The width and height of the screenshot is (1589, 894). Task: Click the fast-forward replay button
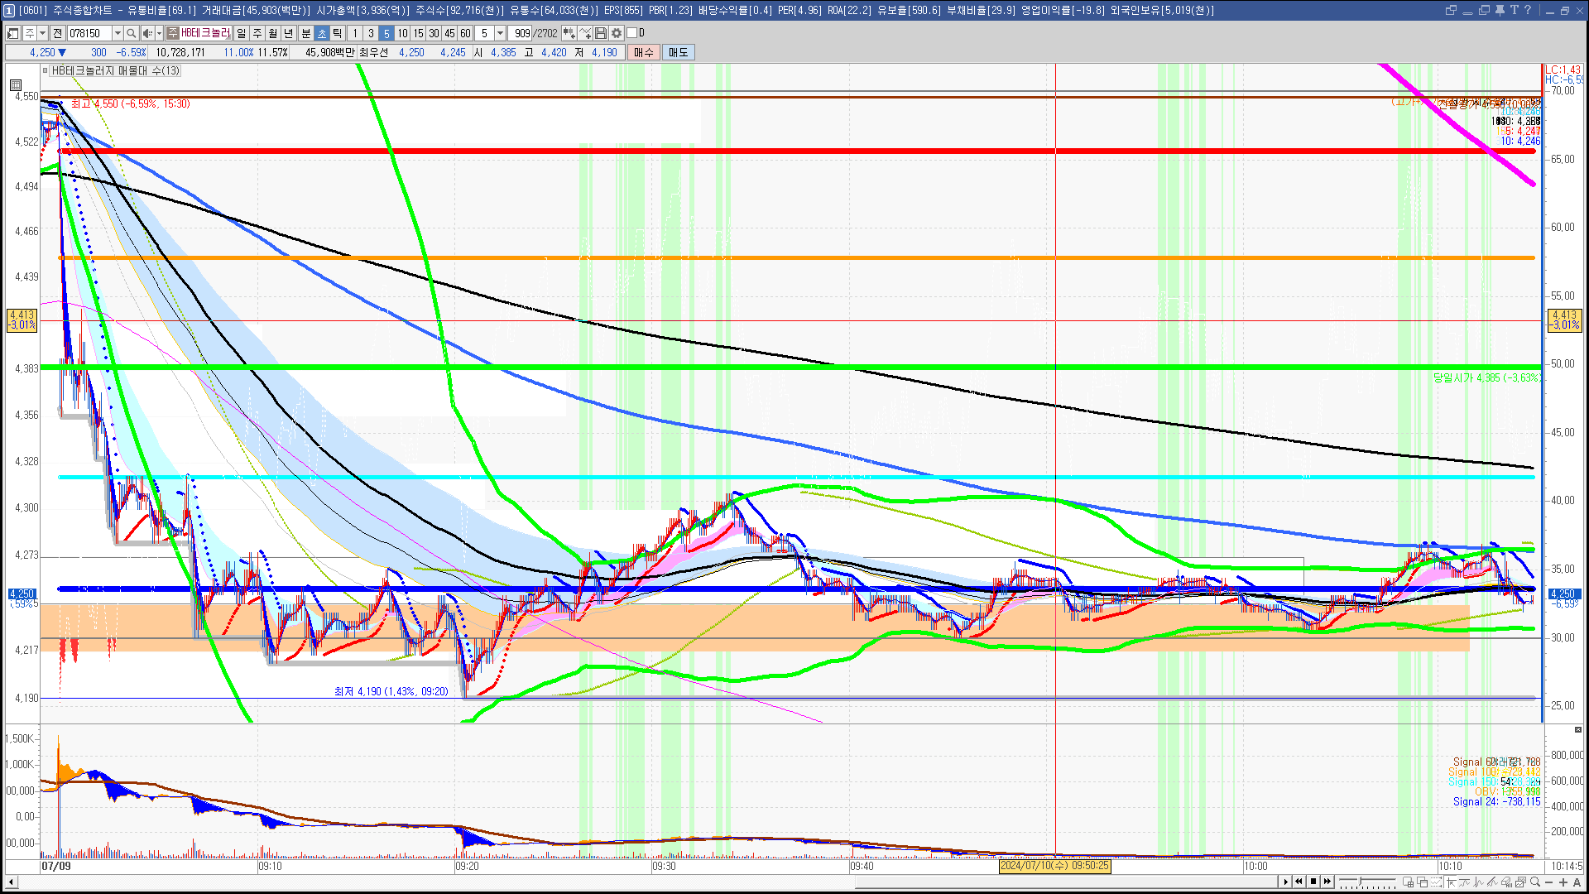point(1327,882)
